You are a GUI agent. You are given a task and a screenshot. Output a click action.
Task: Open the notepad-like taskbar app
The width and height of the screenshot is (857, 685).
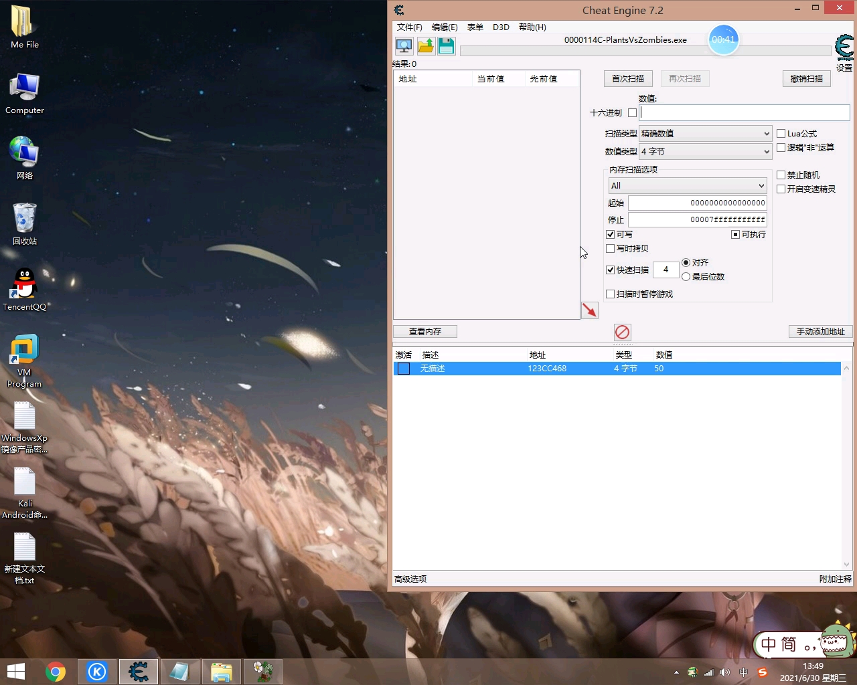coord(180,672)
